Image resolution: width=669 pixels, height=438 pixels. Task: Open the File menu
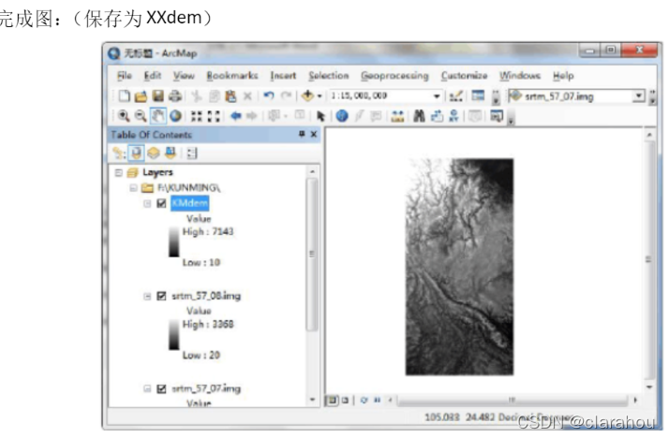point(125,76)
